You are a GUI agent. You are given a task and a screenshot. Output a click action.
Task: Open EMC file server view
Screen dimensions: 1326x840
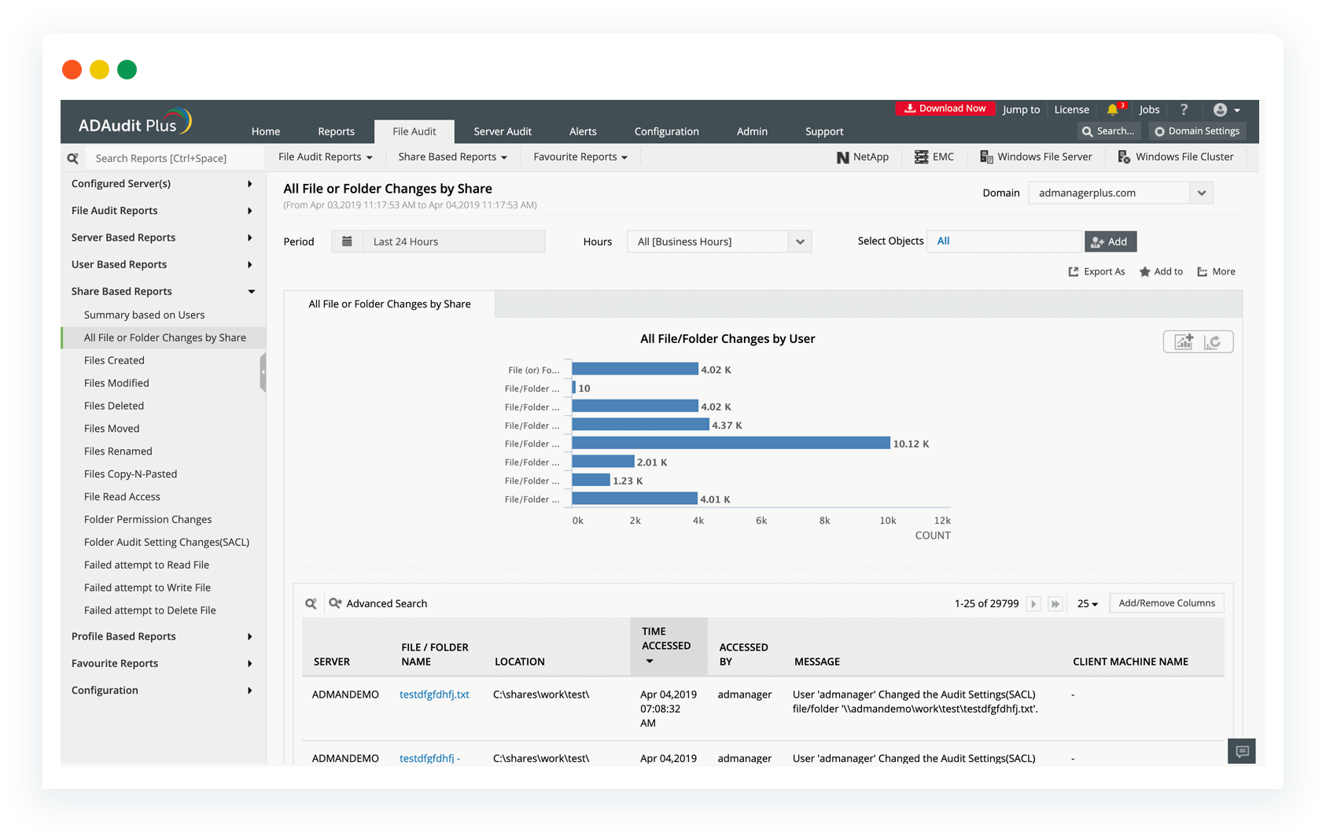[x=934, y=157]
